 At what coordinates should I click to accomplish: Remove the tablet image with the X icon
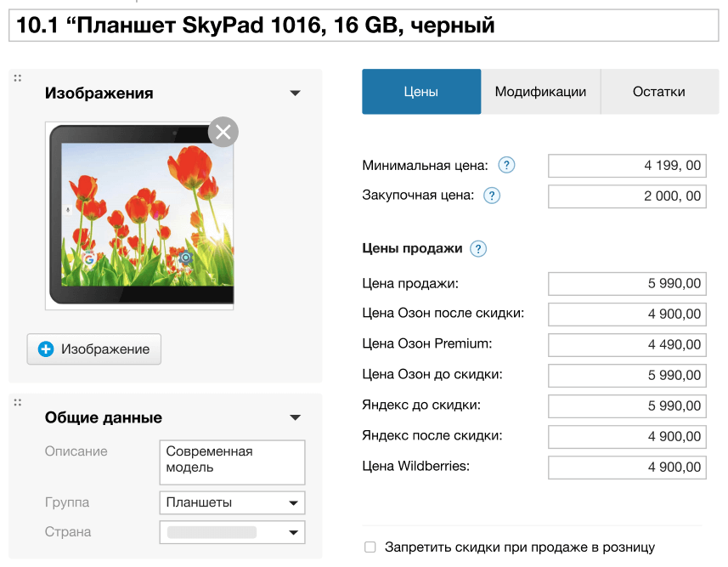click(223, 132)
